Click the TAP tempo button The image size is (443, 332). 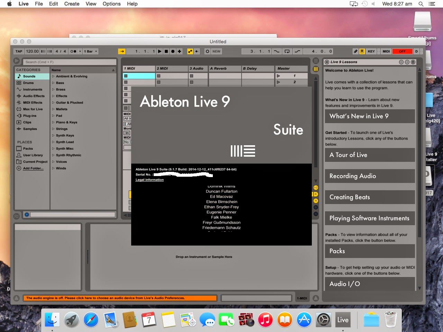coord(19,51)
